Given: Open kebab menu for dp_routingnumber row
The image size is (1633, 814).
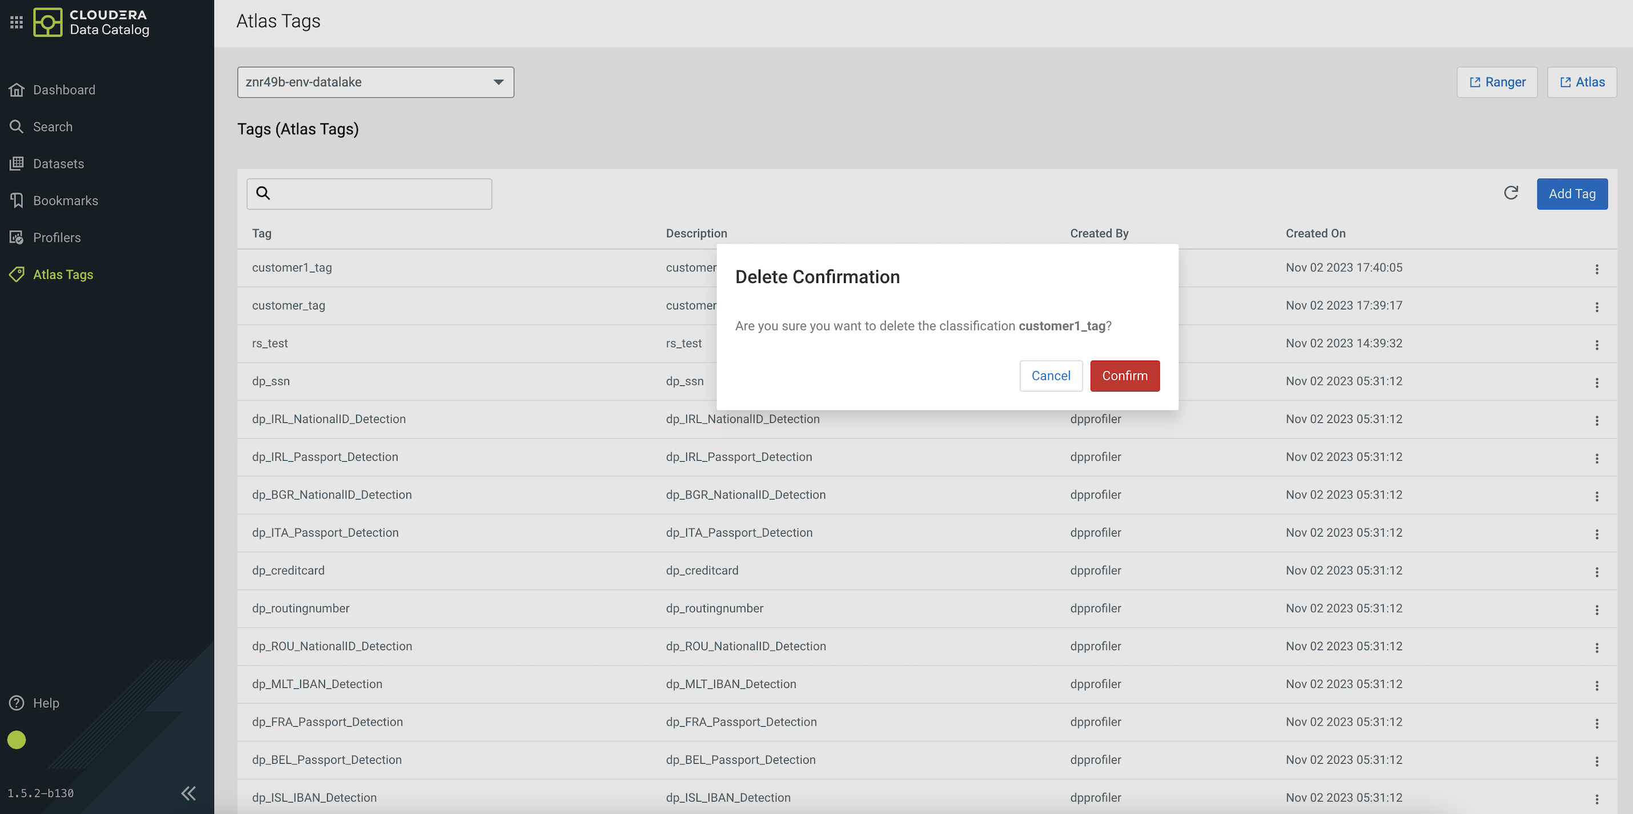Looking at the screenshot, I should [1596, 609].
